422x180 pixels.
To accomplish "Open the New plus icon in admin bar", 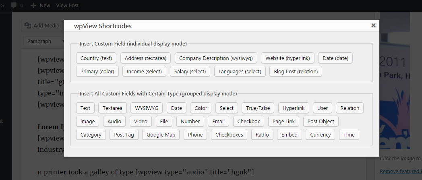I will click(x=33, y=5).
